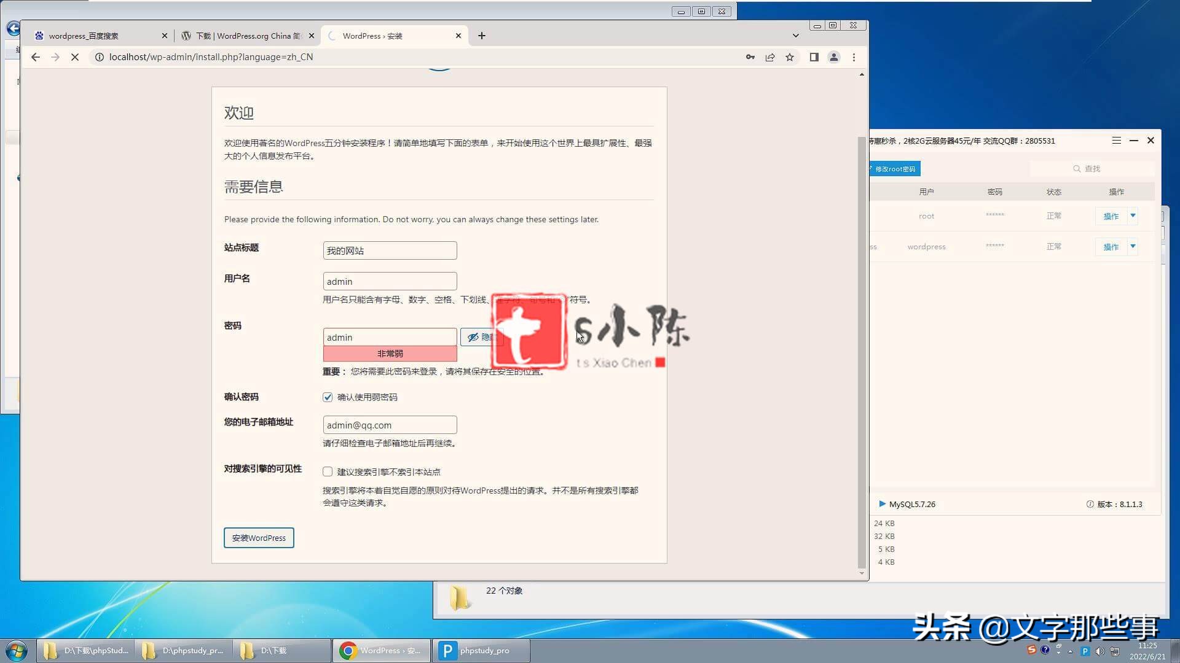Enable 建议搜索引擎不索引本站点 option
1180x663 pixels.
pyautogui.click(x=328, y=471)
